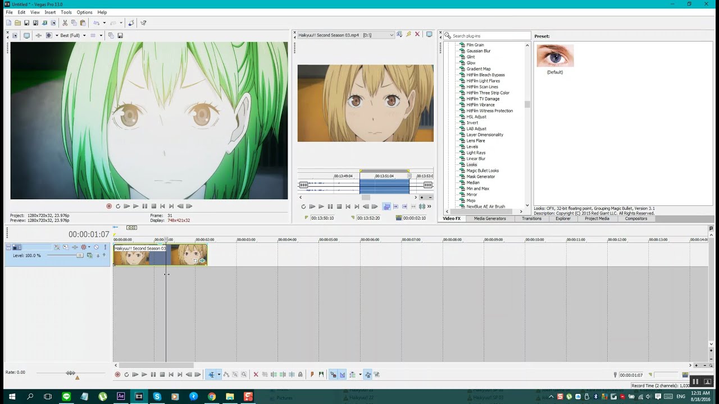Open the Video Preview on External Monitor icon
This screenshot has width=719, height=404.
point(26,35)
